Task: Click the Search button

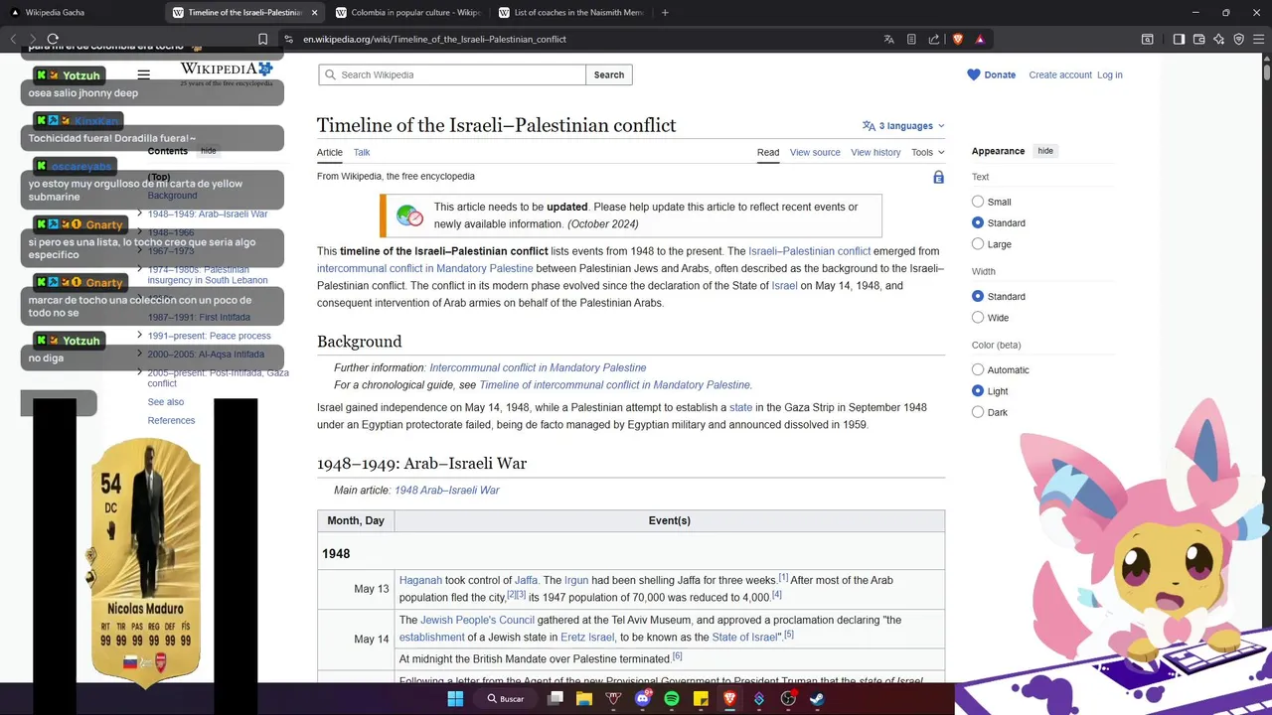Action: (609, 74)
